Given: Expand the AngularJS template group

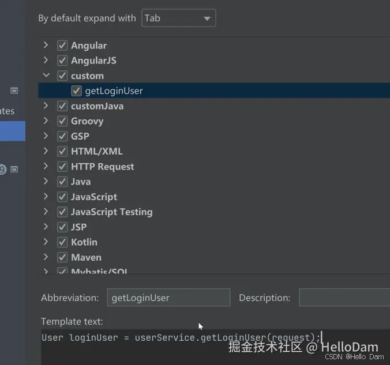Looking at the screenshot, I should 46,60.
